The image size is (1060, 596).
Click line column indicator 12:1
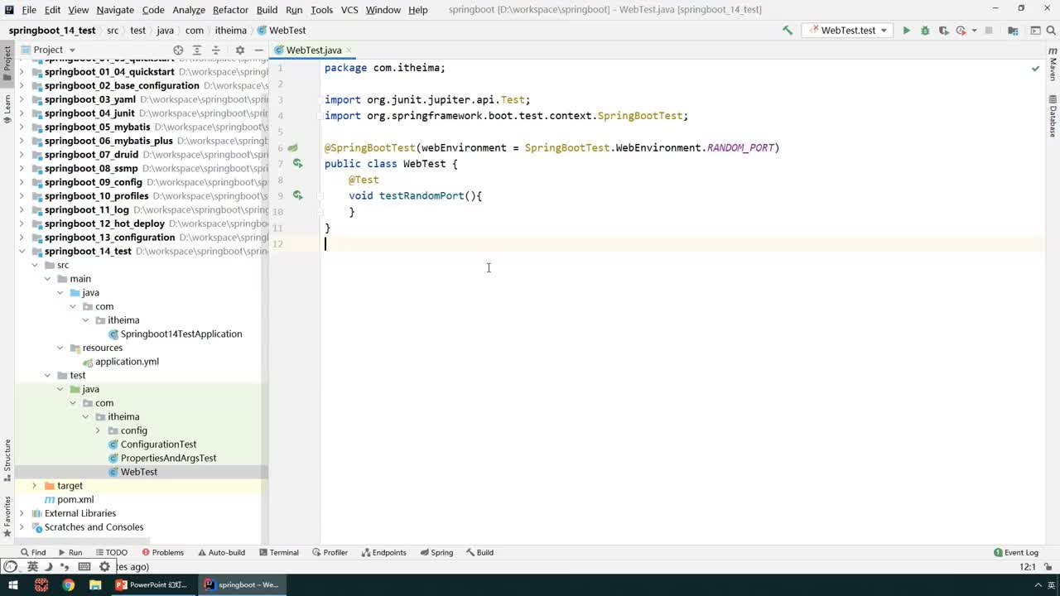coord(1028,567)
